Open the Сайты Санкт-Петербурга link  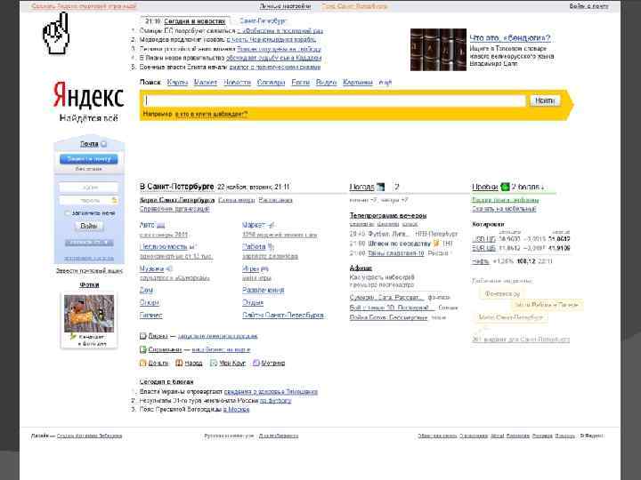283,316
